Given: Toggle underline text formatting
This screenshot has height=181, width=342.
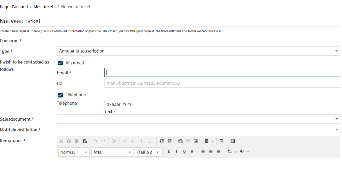Looking at the screenshot, I should pos(184,152).
